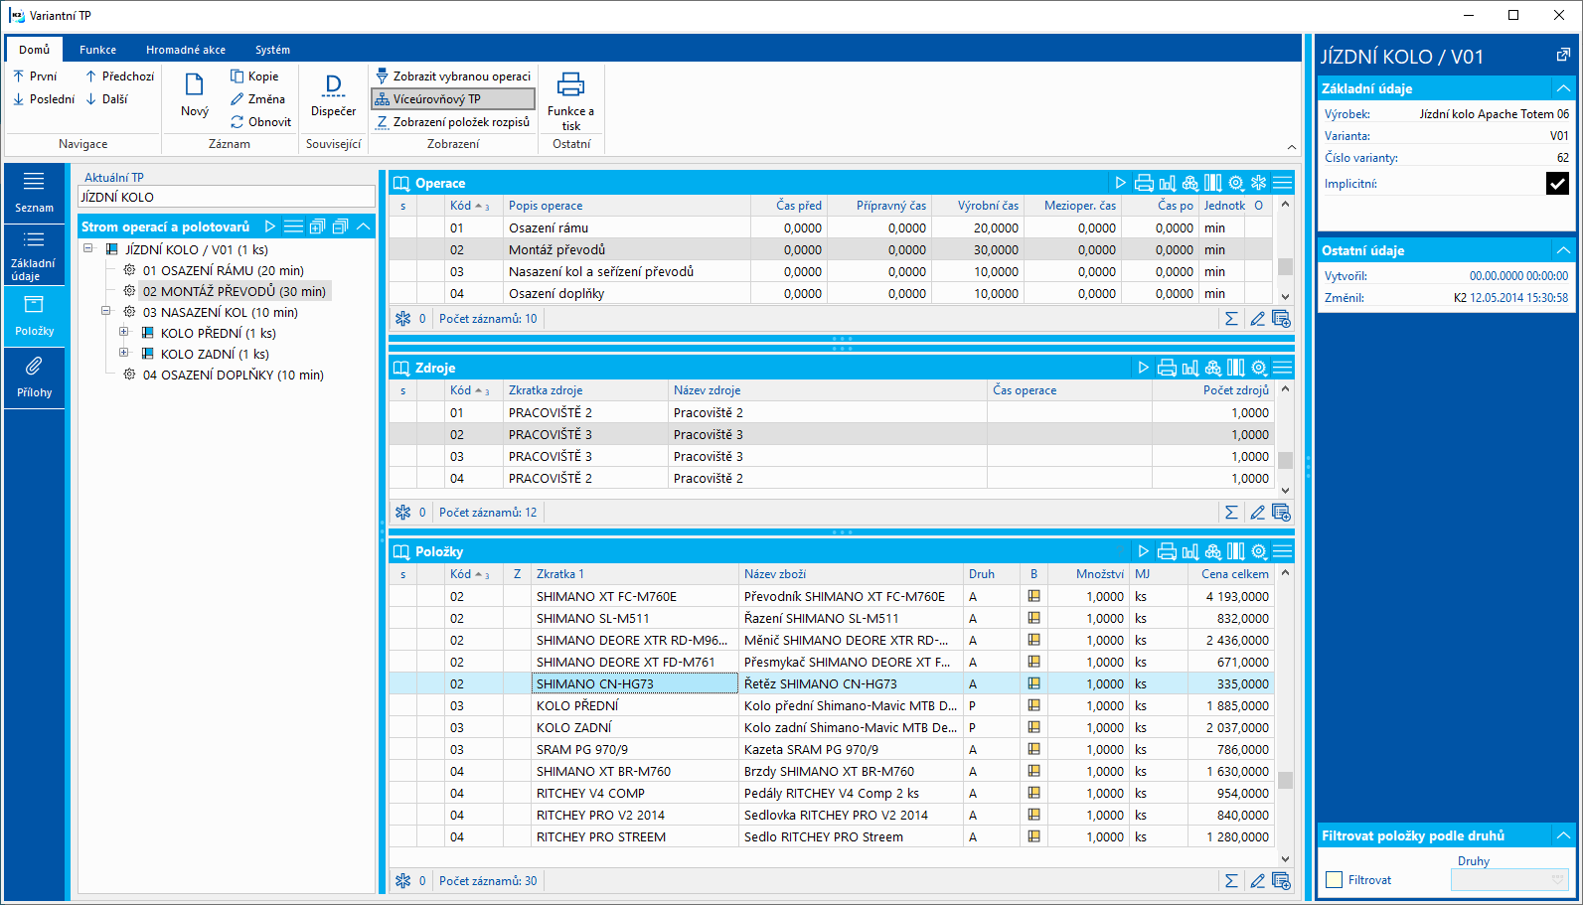Pop out the JÍZDNÍ KOLO / V01 panel

pyautogui.click(x=1563, y=56)
